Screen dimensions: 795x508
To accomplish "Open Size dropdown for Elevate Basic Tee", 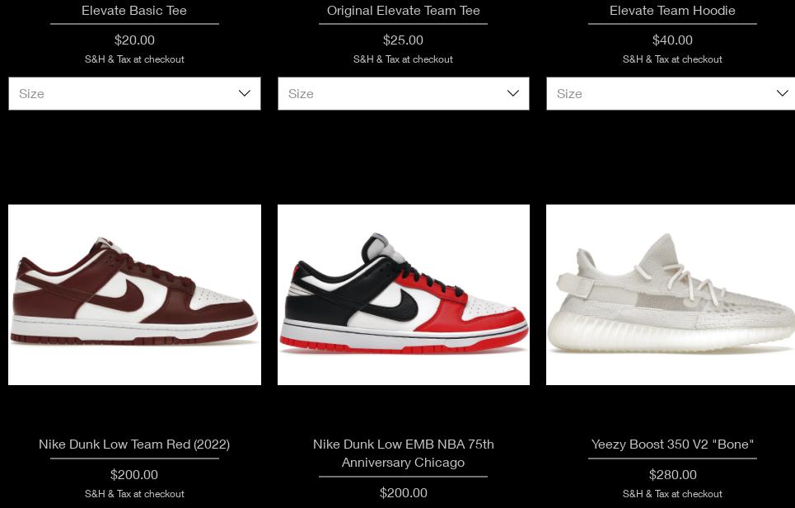I will click(134, 93).
